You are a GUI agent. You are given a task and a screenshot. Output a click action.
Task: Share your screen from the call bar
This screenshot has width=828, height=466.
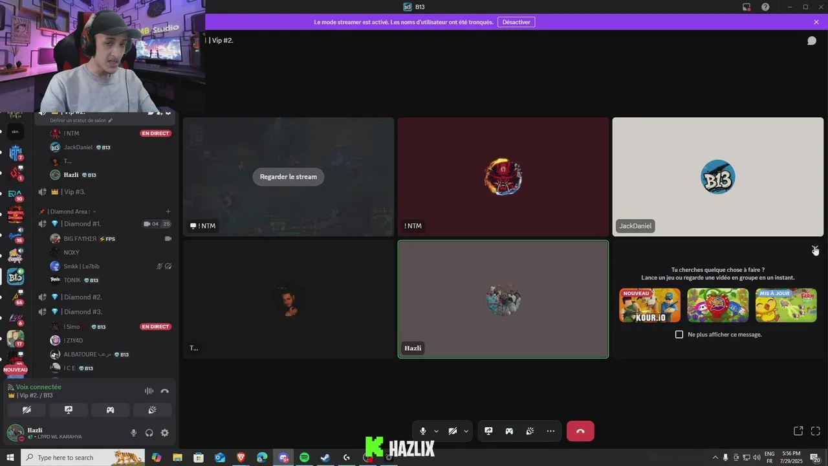click(488, 431)
